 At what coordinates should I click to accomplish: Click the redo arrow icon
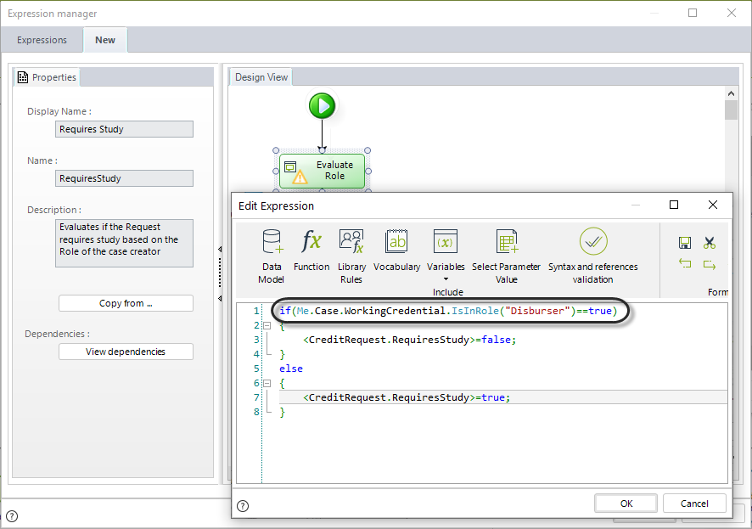click(710, 264)
